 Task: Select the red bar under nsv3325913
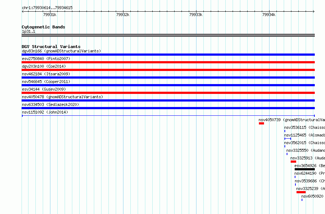point(293,162)
